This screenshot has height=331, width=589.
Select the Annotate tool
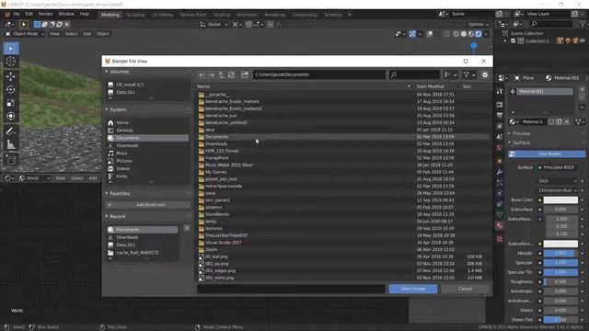tap(11, 131)
